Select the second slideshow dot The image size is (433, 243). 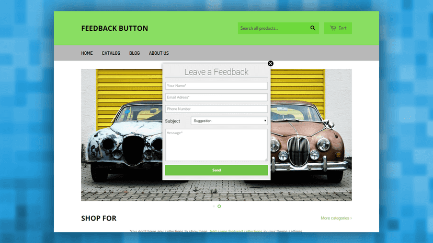[x=219, y=206]
